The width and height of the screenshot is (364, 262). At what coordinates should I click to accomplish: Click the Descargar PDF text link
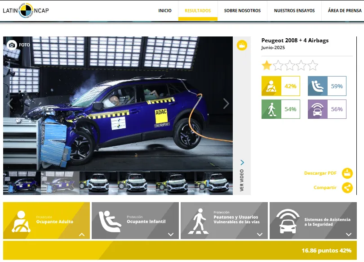point(320,173)
